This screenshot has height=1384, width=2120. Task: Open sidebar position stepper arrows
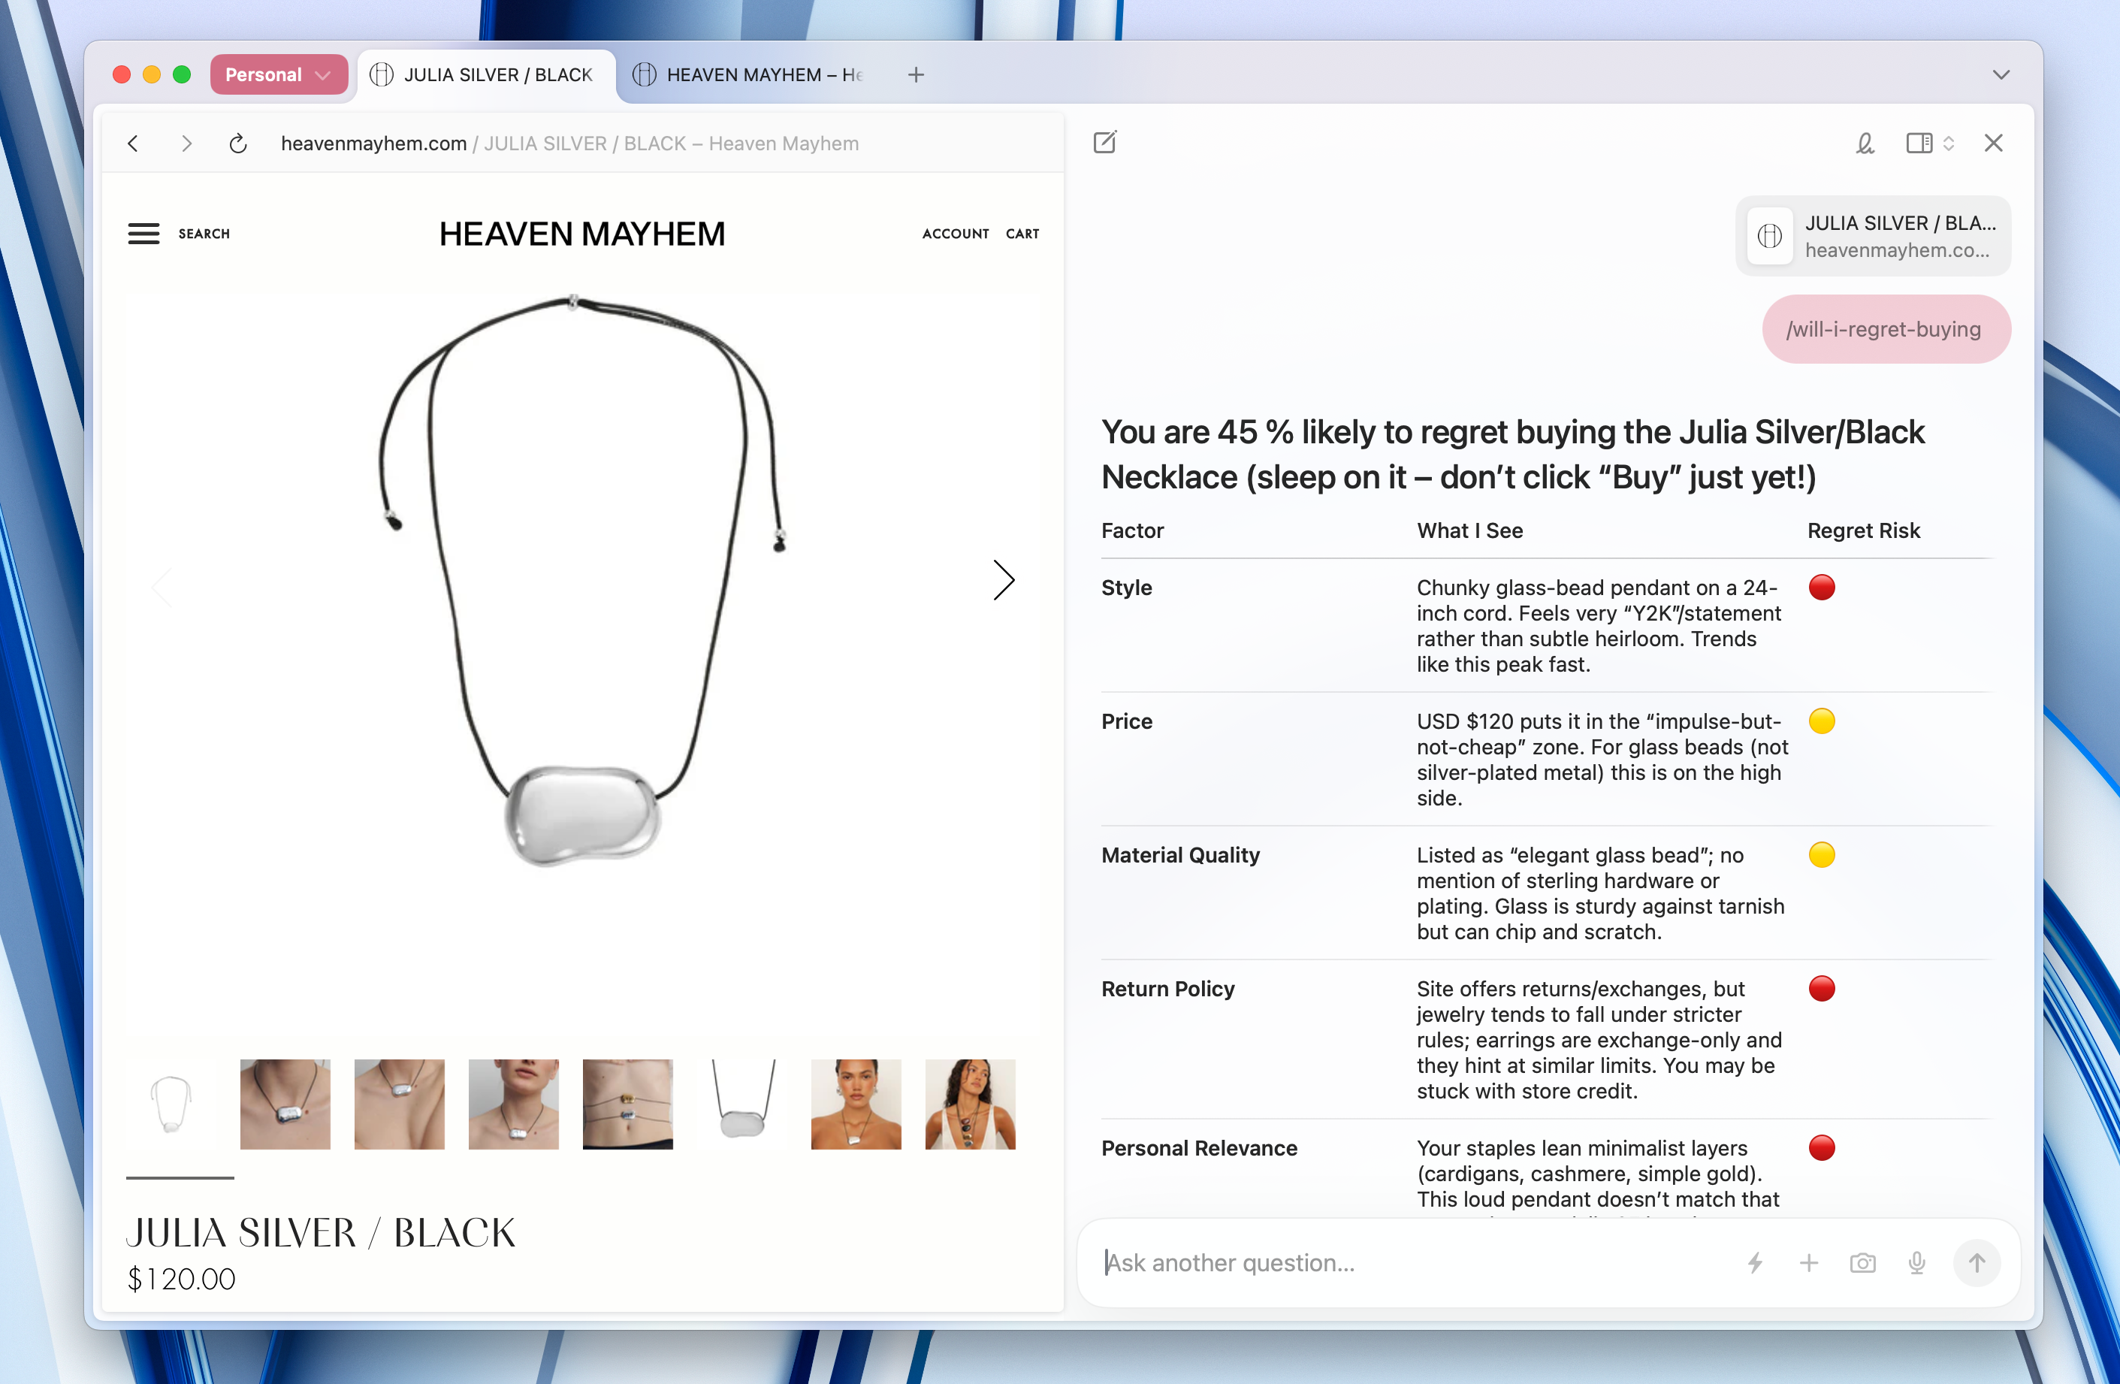click(x=1948, y=144)
